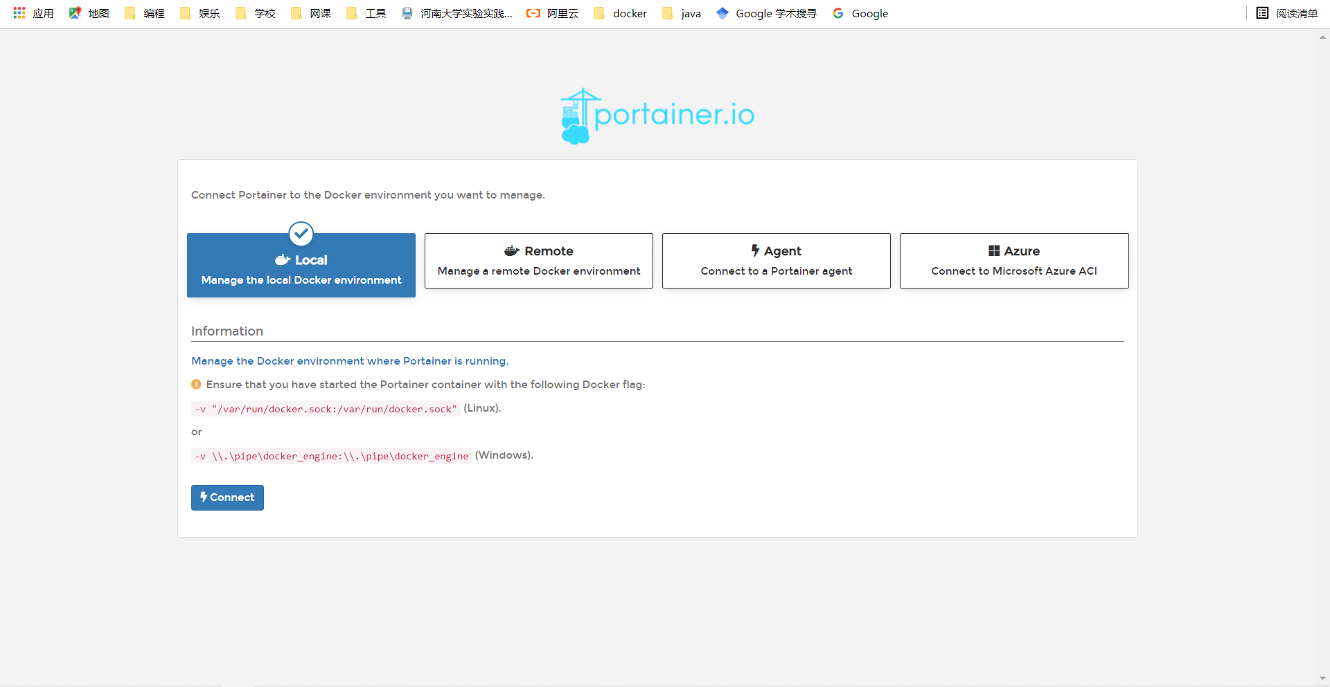Pick the Azure ACI option
Image resolution: width=1330 pixels, height=687 pixels.
tap(1014, 261)
